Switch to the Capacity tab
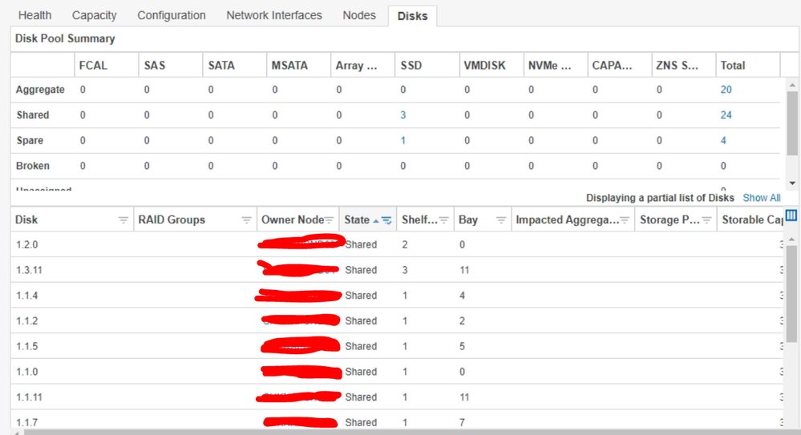 [94, 15]
